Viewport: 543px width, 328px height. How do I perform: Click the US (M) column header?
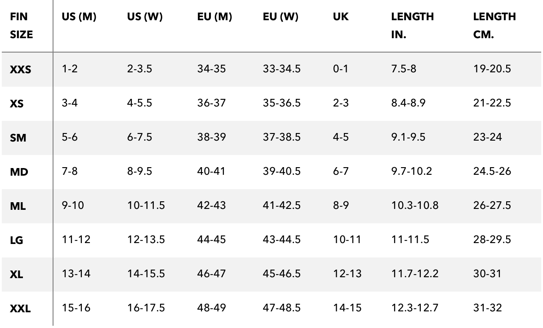click(79, 17)
